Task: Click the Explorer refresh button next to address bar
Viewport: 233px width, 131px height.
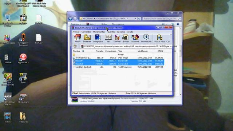Action: tap(139, 19)
